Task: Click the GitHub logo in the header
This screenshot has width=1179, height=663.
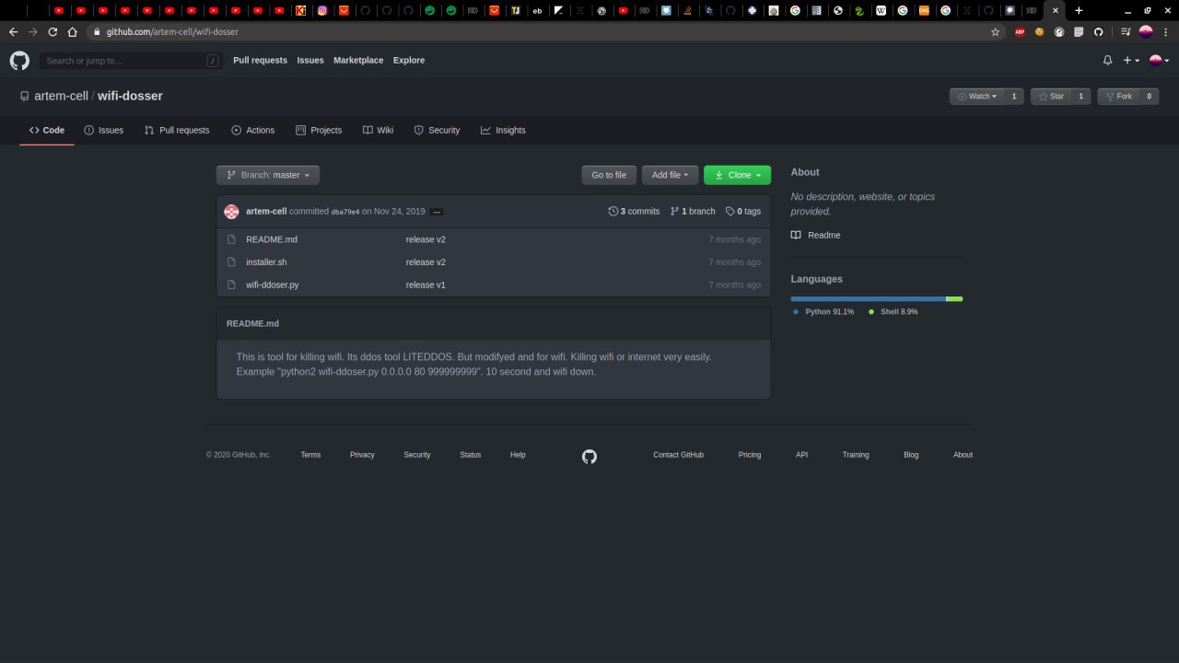Action: (x=19, y=61)
